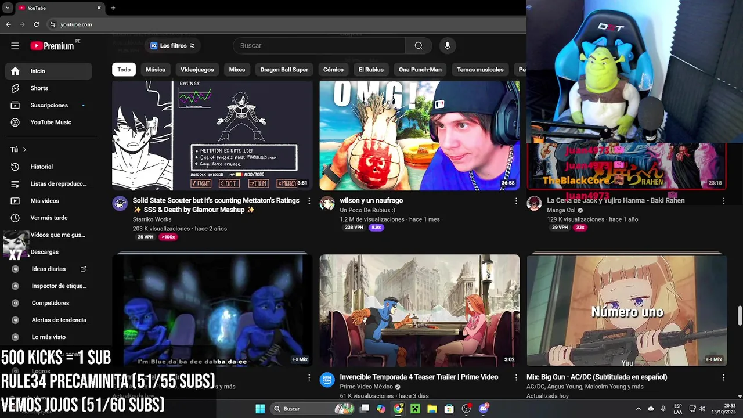Open options menu for wilson y un naufrago
The image size is (743, 418).
[516, 201]
